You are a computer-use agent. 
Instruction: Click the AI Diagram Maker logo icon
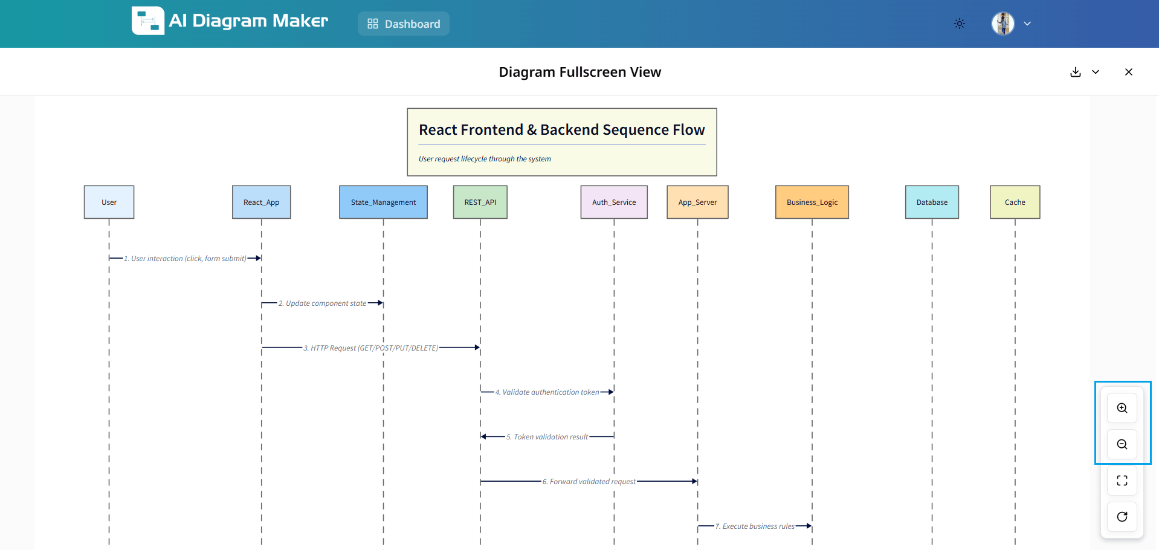click(148, 21)
